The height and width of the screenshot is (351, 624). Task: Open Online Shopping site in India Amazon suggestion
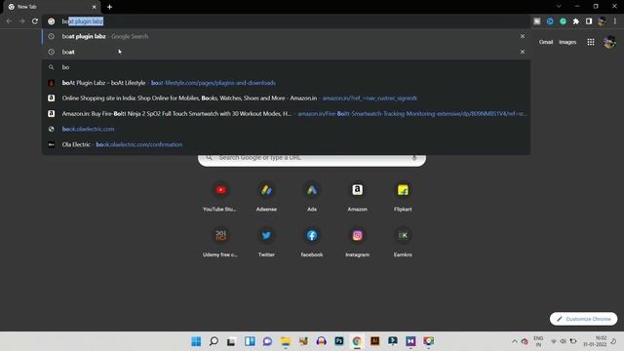tap(286, 97)
